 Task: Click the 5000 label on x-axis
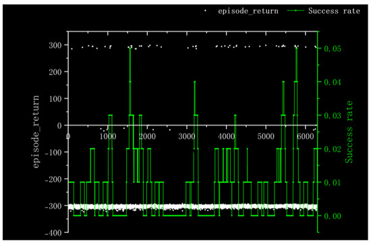point(266,136)
